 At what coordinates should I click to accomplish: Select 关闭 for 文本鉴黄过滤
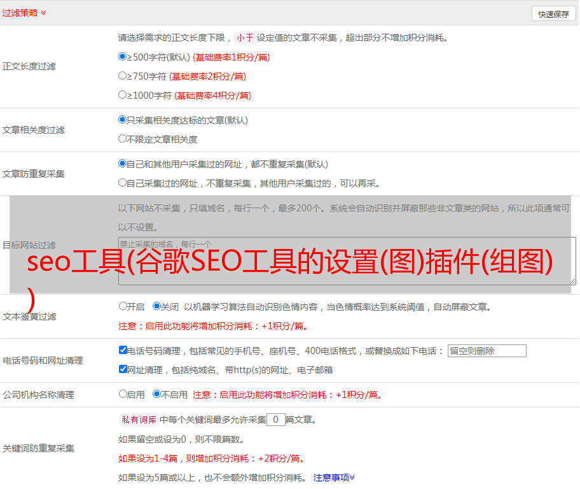(x=156, y=306)
